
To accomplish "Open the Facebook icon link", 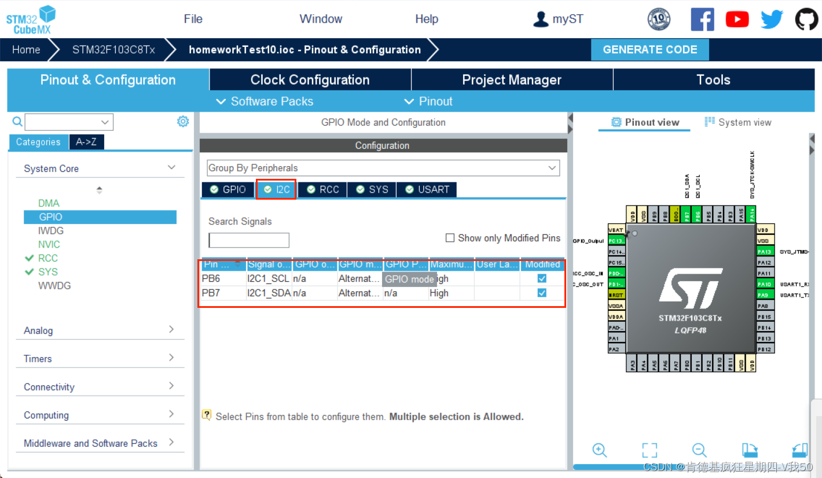I will pos(702,19).
